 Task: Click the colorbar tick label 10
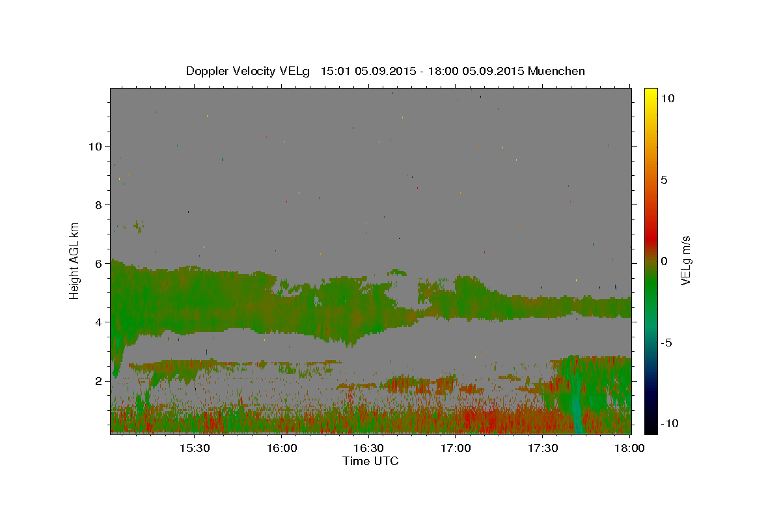click(667, 98)
